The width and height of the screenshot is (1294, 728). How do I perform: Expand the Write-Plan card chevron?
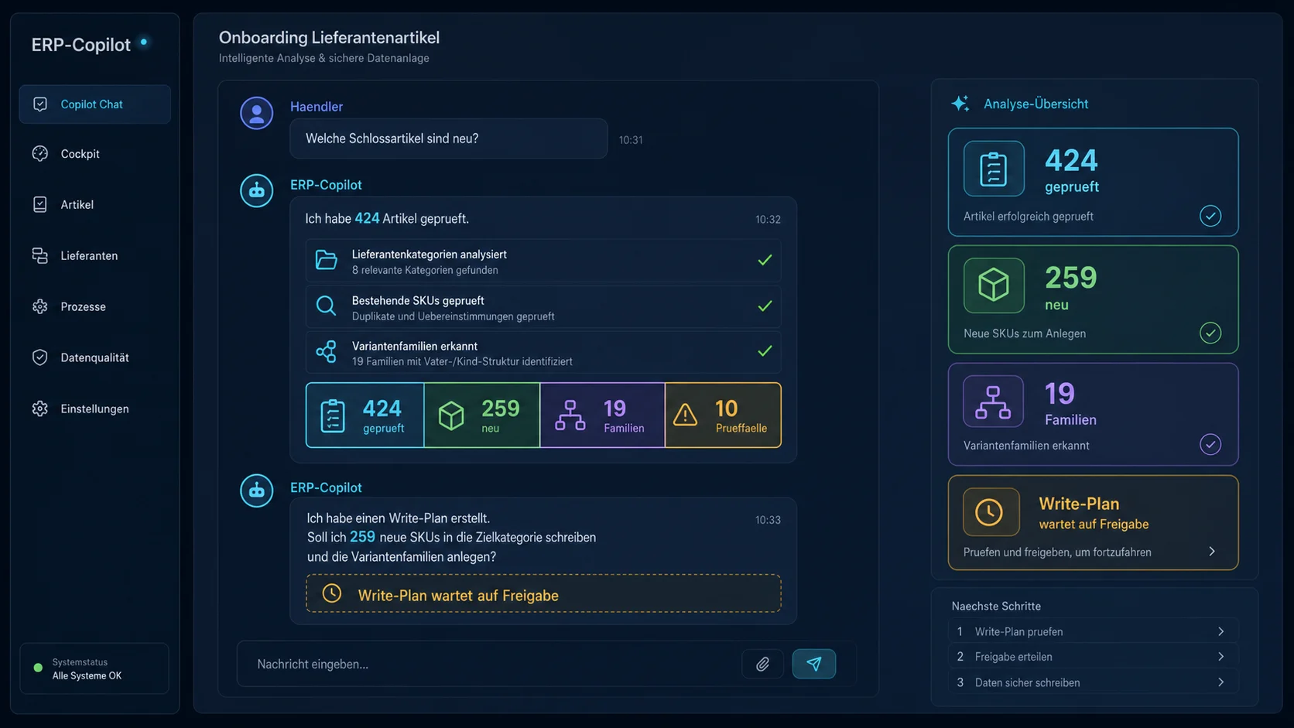click(1212, 552)
